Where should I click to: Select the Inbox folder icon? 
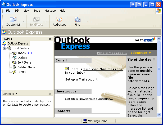coord(14,53)
